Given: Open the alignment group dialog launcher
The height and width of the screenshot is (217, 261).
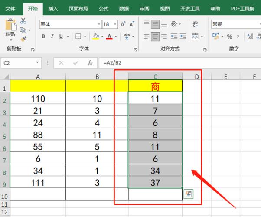Looking at the screenshot, I should coord(205,49).
